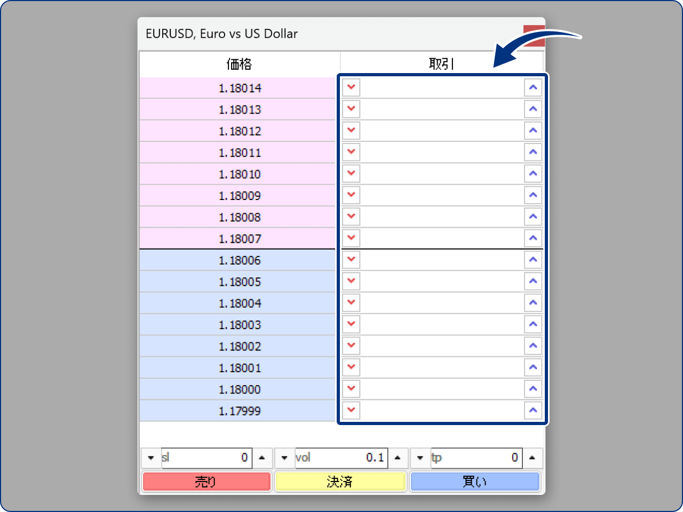Image resolution: width=683 pixels, height=512 pixels.
Task: Click blue up arrow beside price 1.17999
Action: [533, 410]
